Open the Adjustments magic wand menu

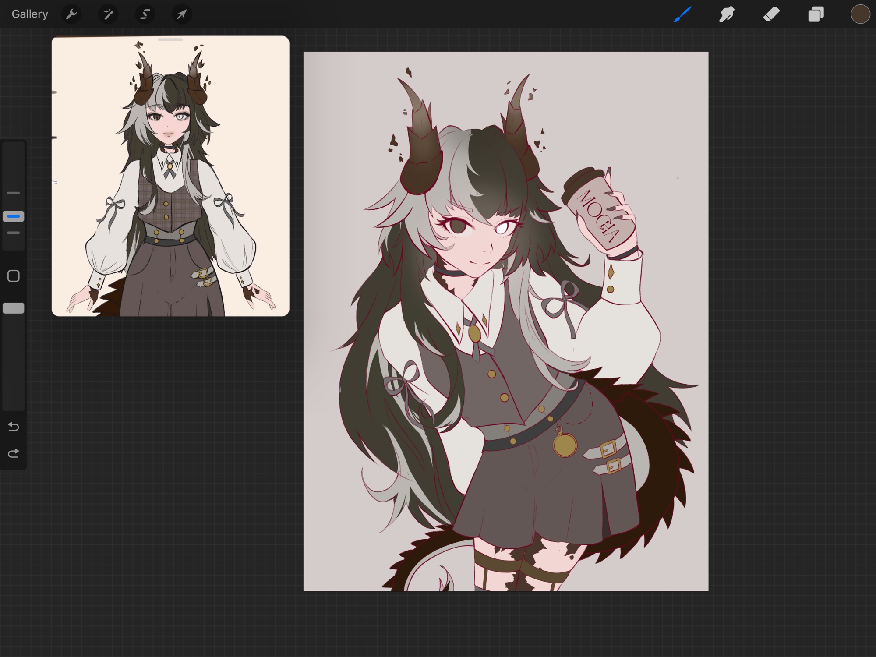pos(108,14)
